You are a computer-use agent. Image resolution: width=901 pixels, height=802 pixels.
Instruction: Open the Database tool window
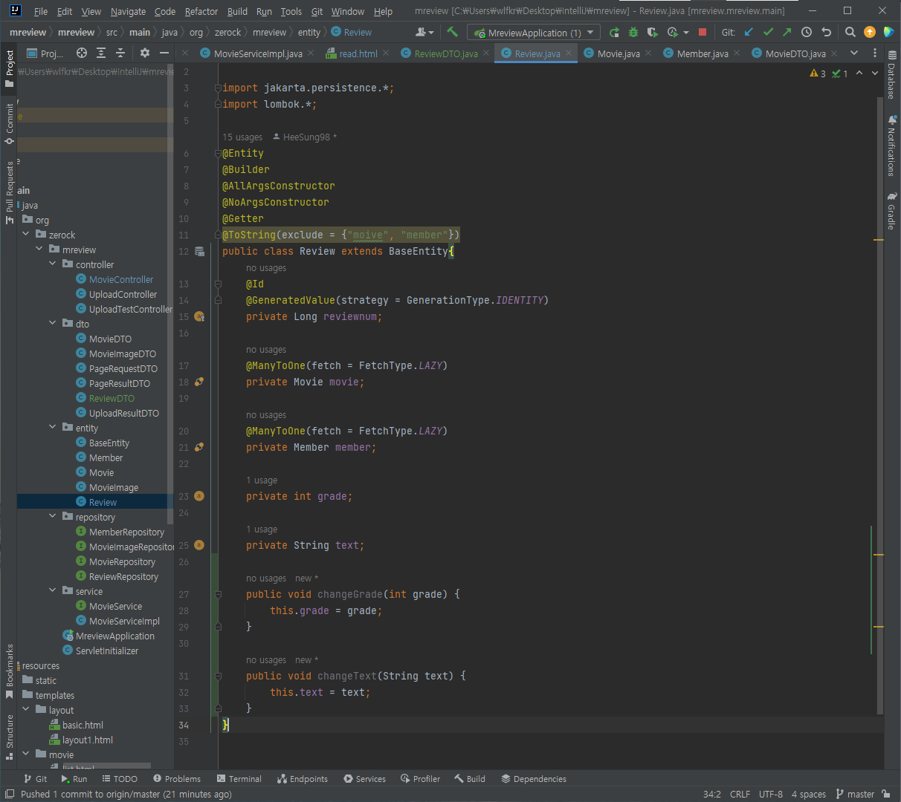tap(891, 74)
